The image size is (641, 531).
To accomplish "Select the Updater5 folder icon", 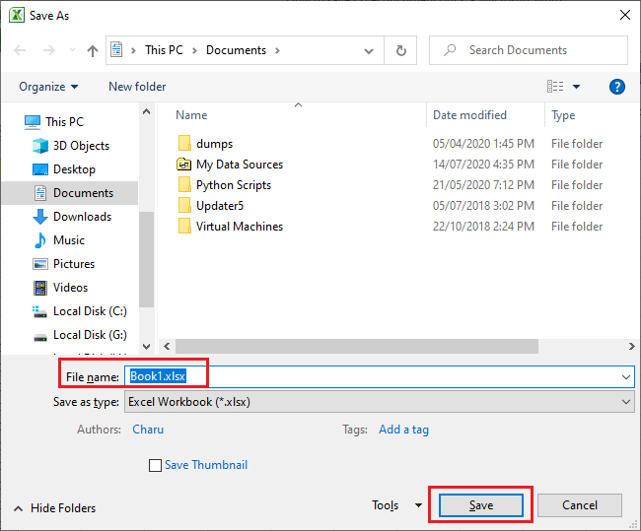I will pyautogui.click(x=184, y=206).
